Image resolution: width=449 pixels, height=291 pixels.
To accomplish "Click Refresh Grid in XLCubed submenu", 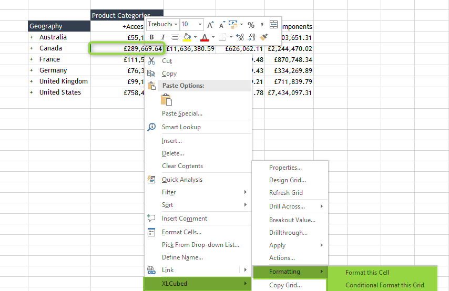I will [x=286, y=193].
